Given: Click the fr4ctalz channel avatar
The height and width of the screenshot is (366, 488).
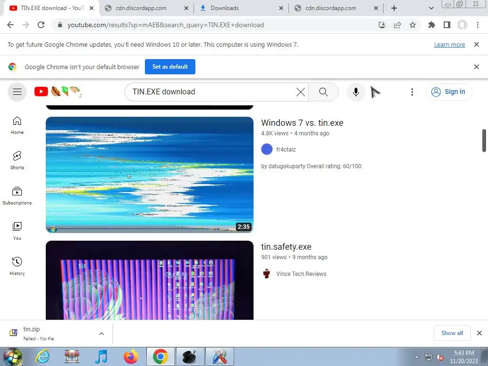Looking at the screenshot, I should (267, 149).
